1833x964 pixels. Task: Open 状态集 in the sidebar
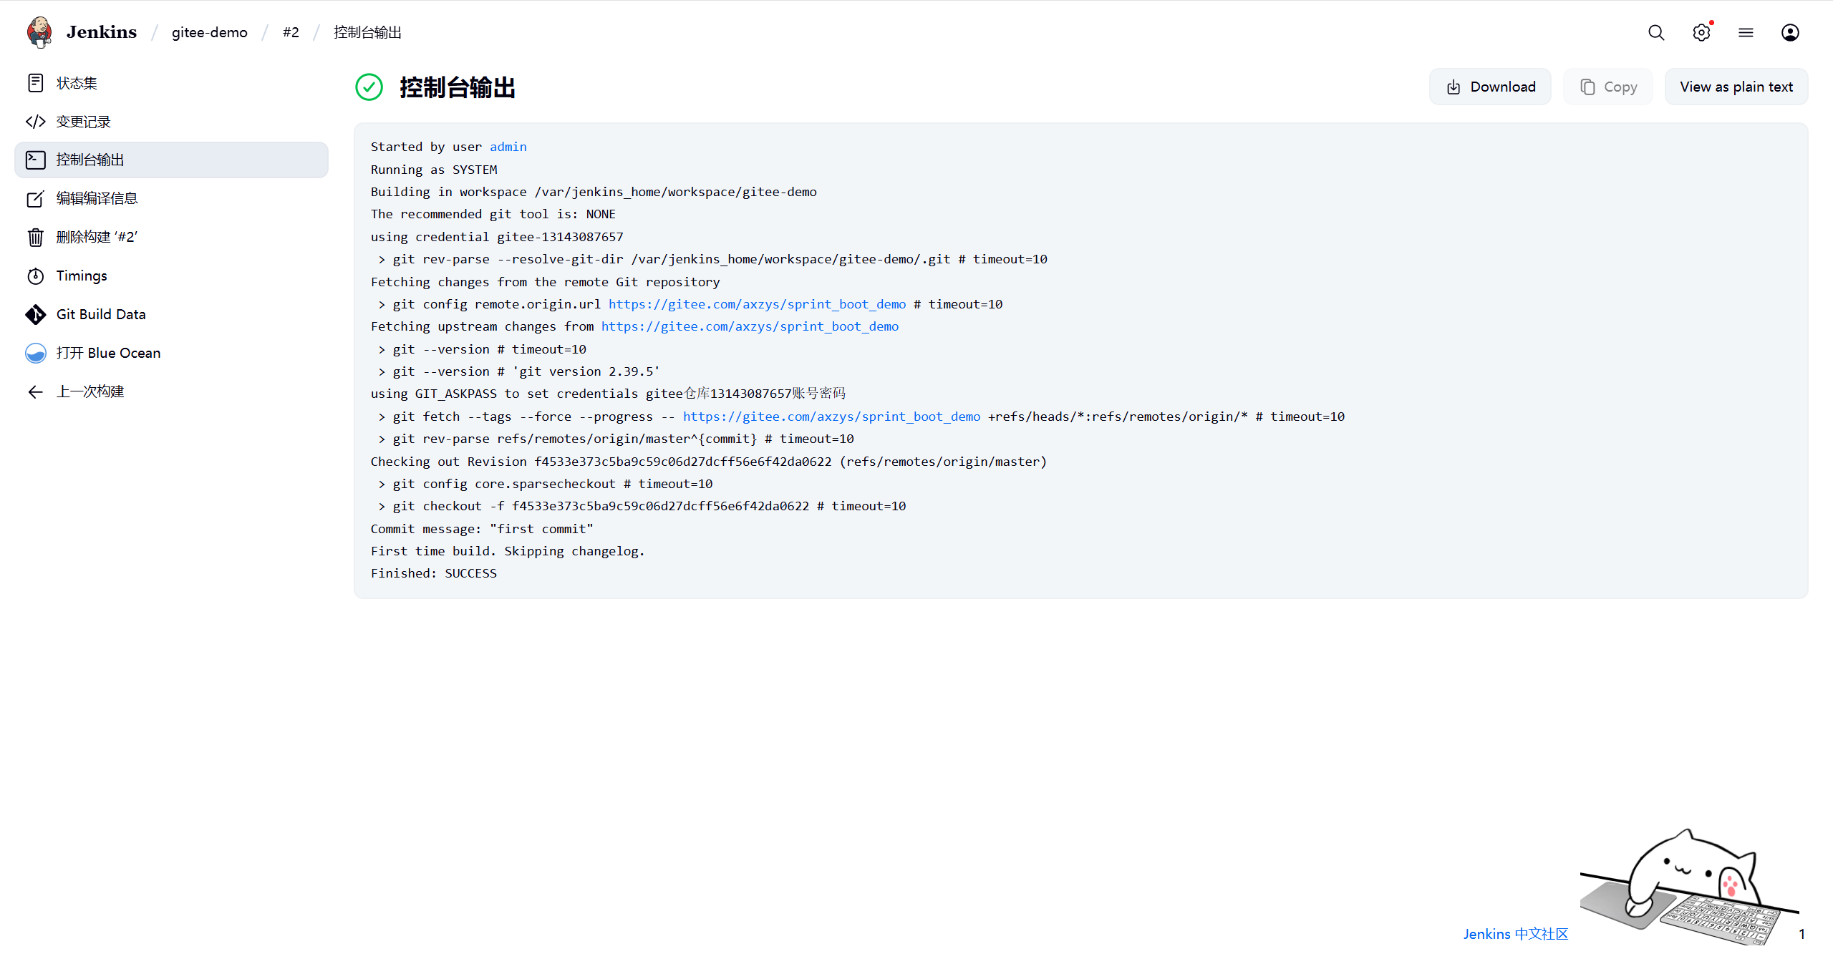pos(171,83)
